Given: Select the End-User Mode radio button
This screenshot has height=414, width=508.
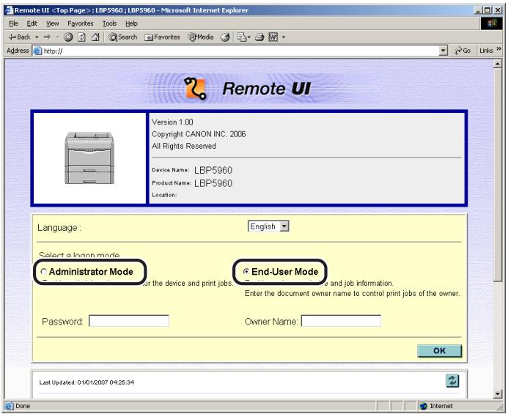Looking at the screenshot, I should coord(246,271).
